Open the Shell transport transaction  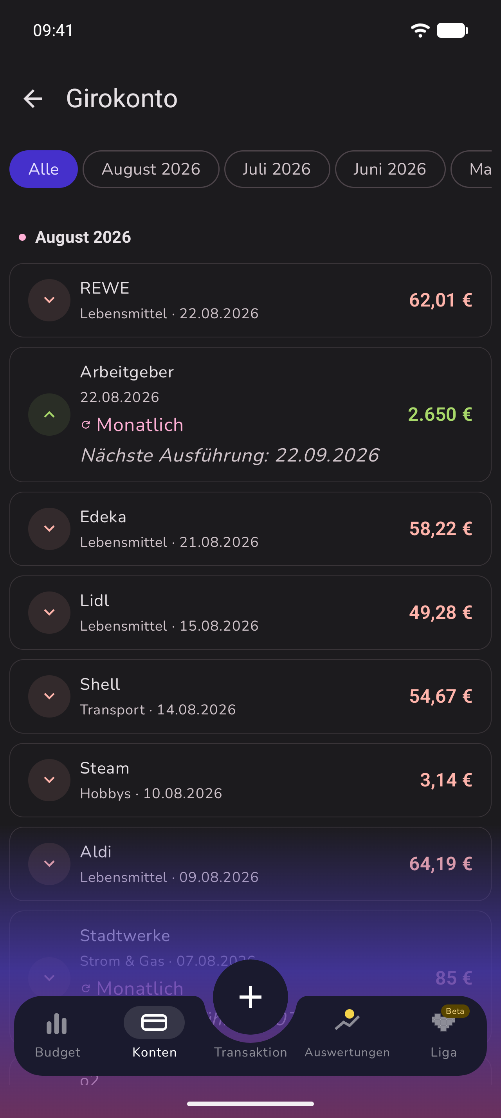pos(250,696)
